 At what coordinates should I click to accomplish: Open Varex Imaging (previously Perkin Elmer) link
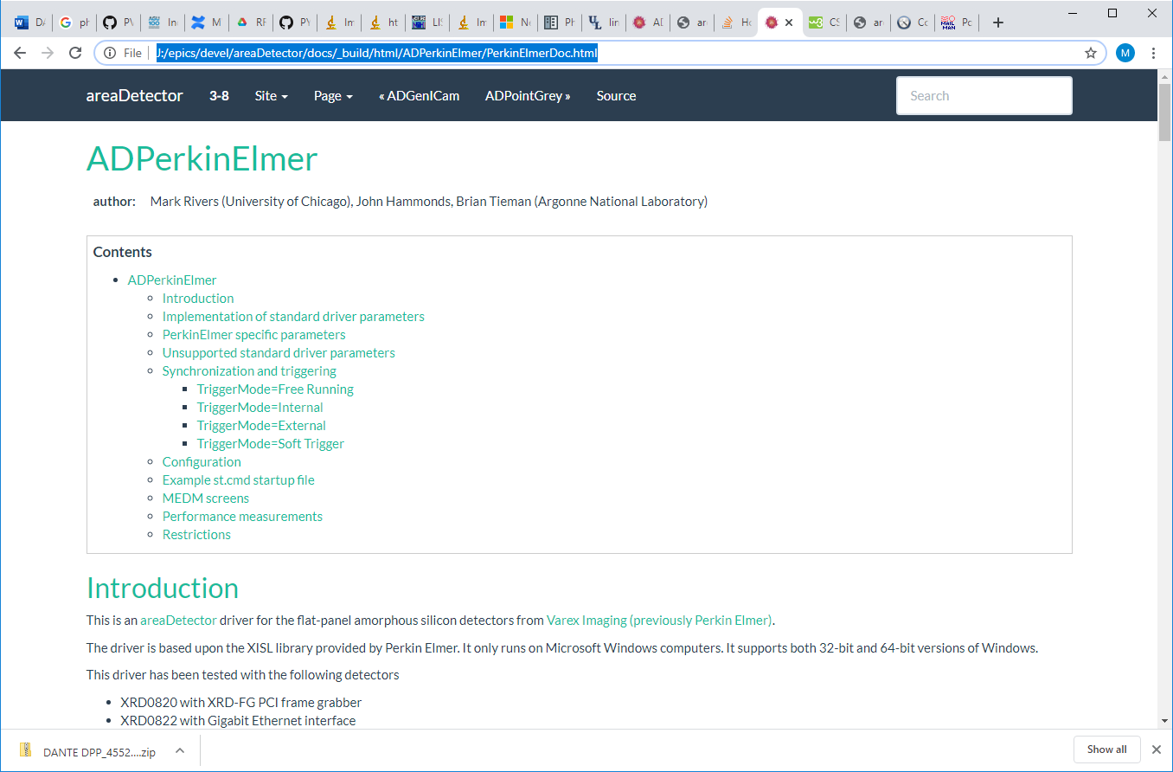(659, 621)
